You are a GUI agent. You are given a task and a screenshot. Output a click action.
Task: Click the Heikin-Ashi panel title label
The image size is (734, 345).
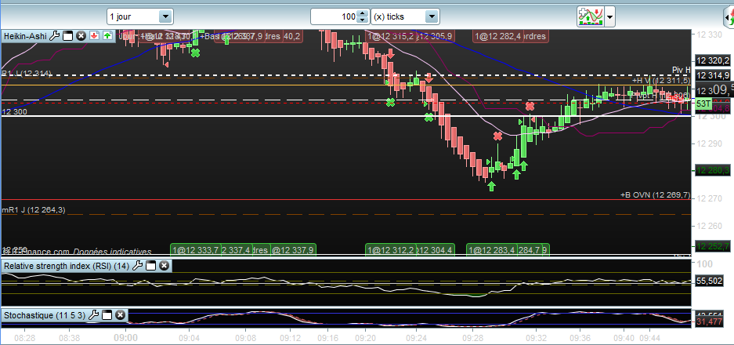(25, 35)
